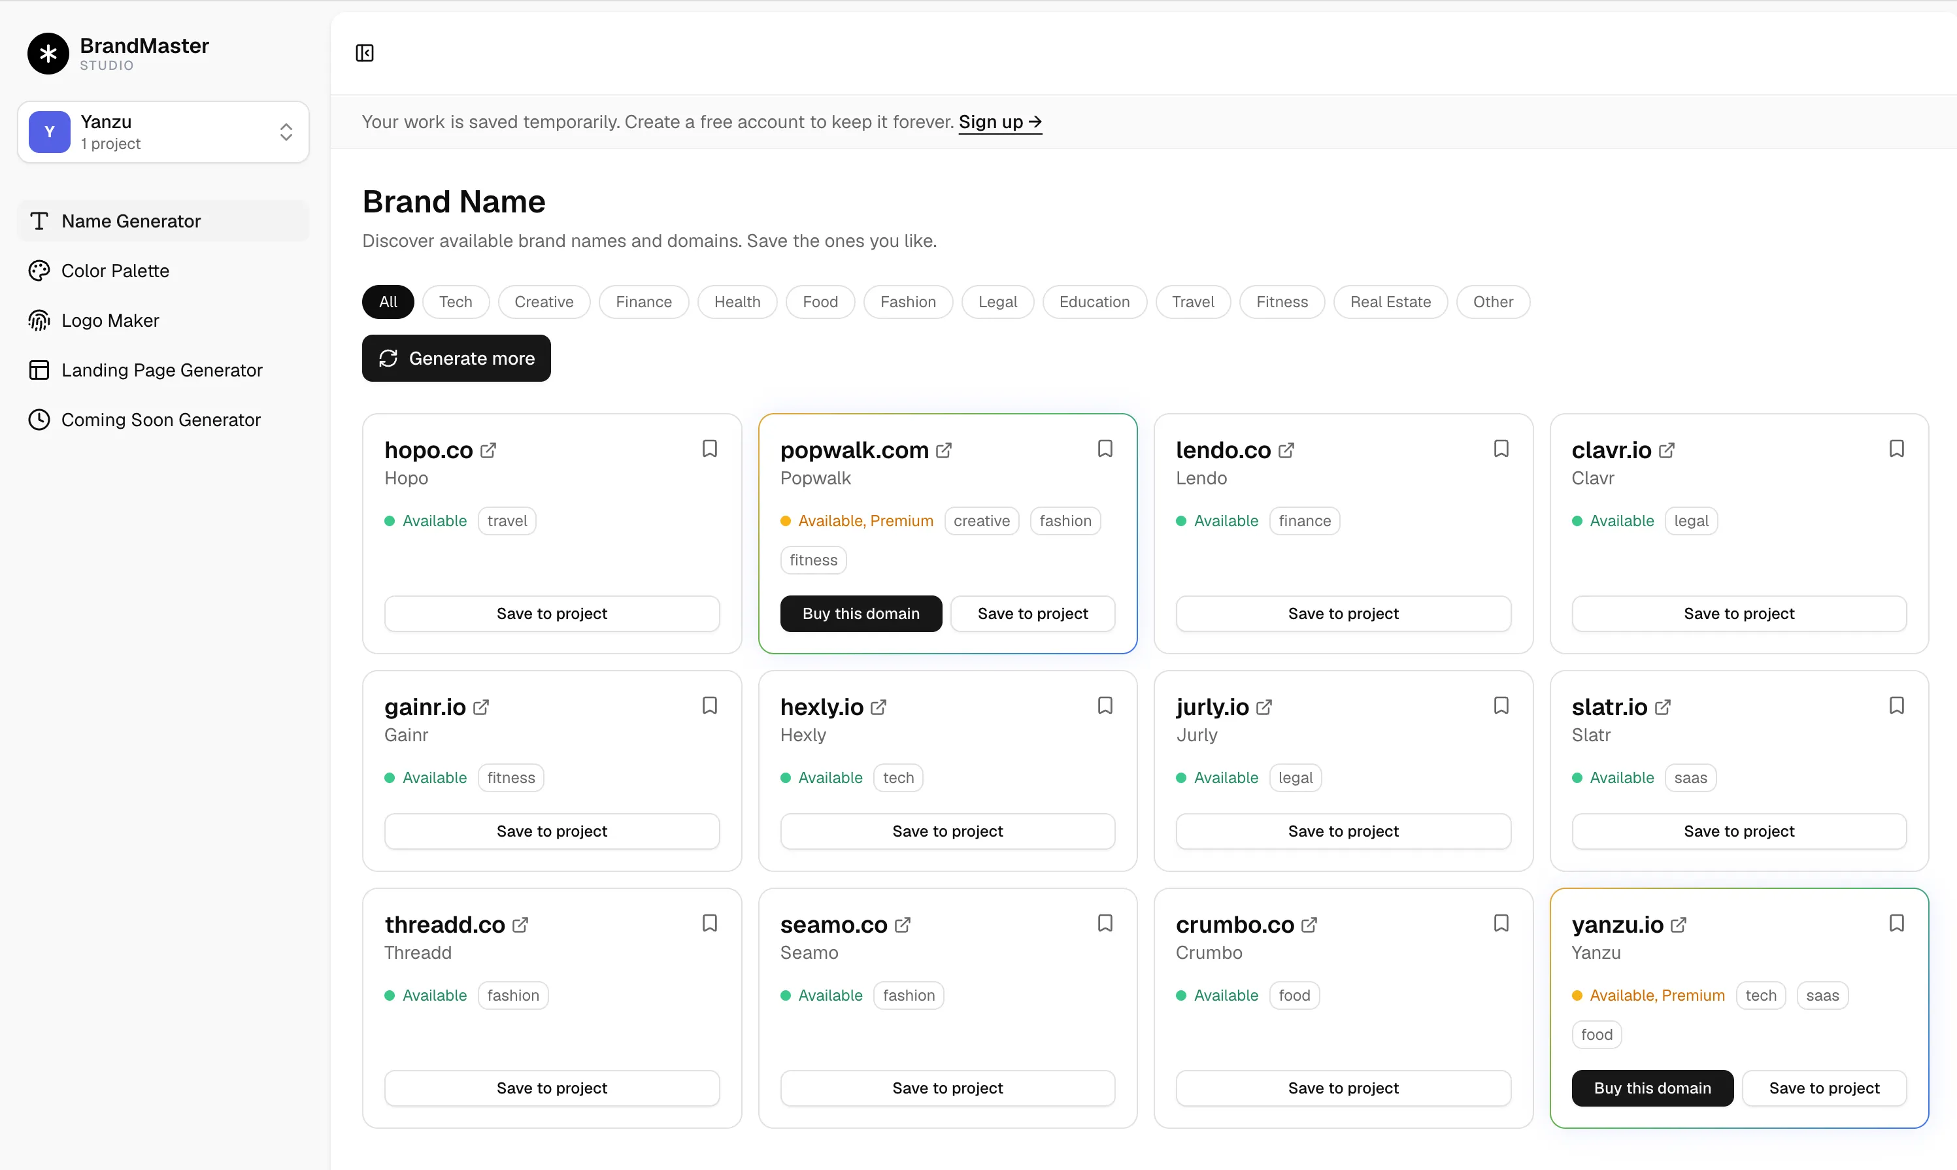Bookmark the lendo.co name card
1957x1170 pixels.
1501,448
